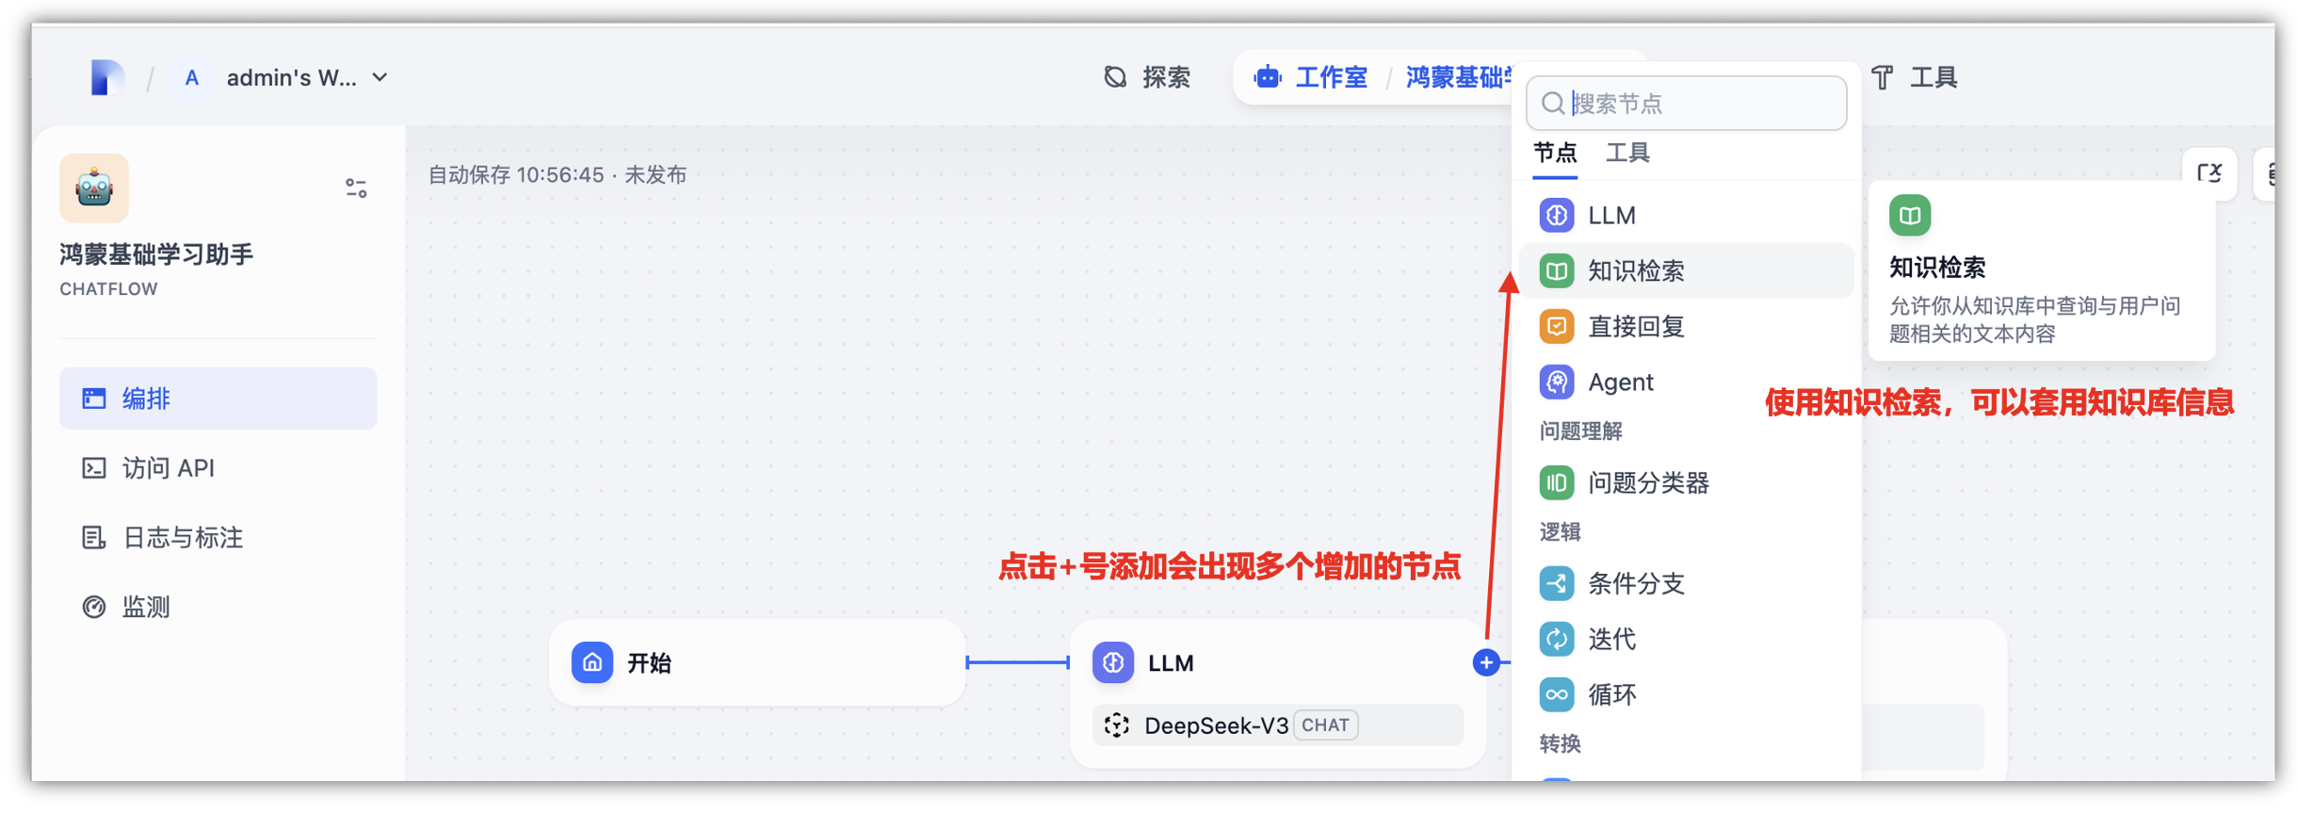This screenshot has height=814, width=2298.
Task: Select the Agent node
Action: [x=1686, y=383]
